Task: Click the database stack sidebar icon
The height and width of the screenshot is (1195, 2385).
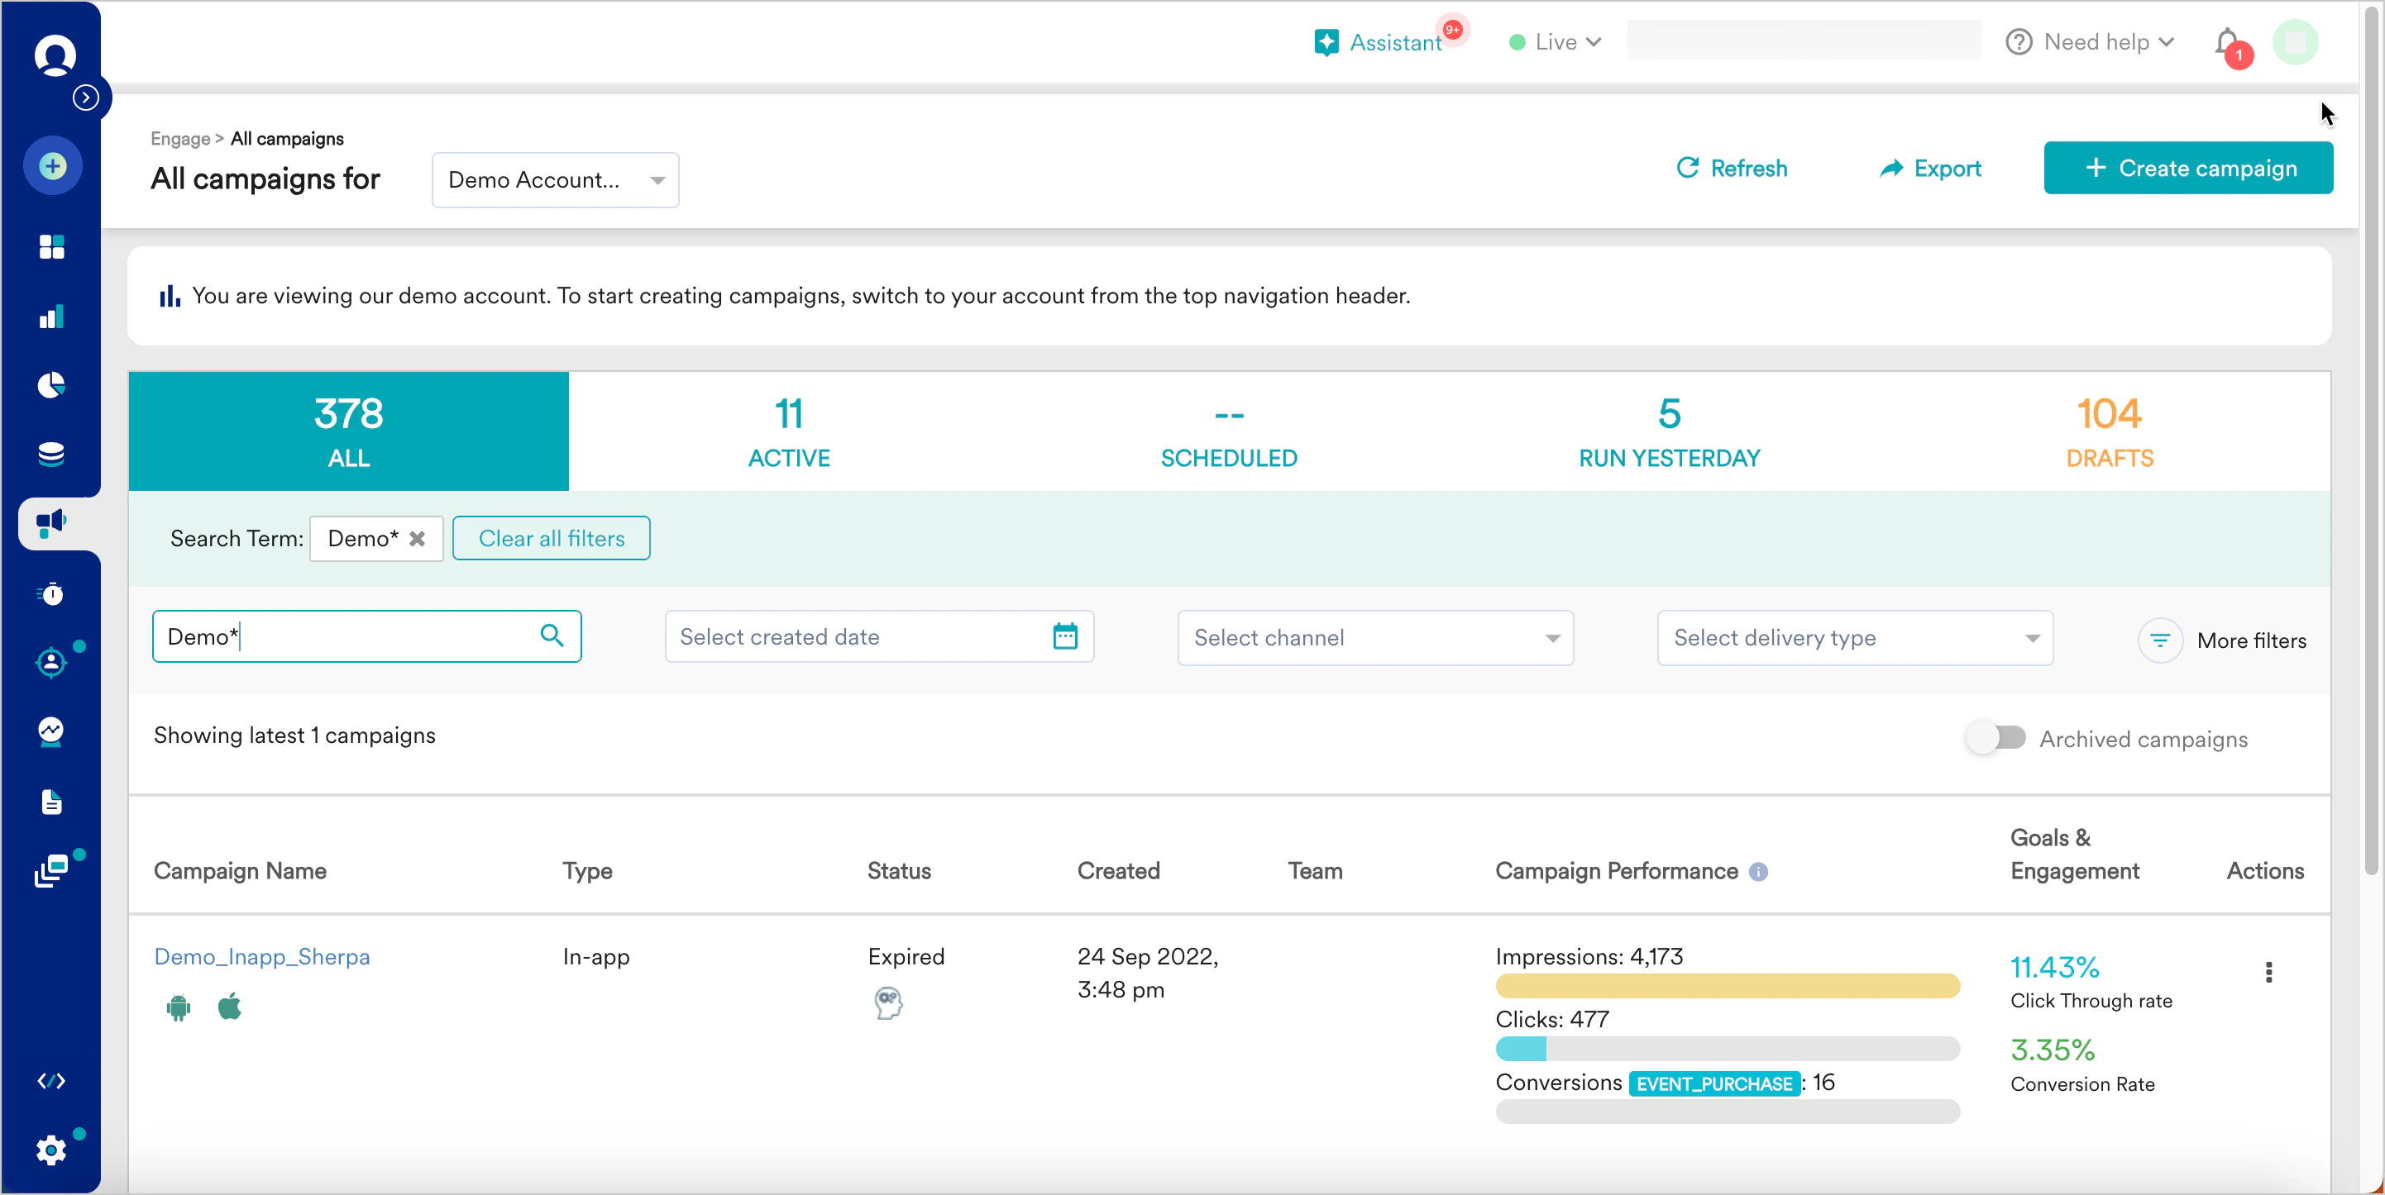Action: tap(52, 455)
